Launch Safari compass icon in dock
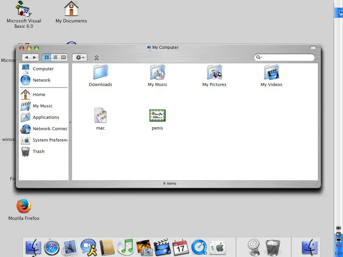This screenshot has height=257, width=343. [x=52, y=248]
